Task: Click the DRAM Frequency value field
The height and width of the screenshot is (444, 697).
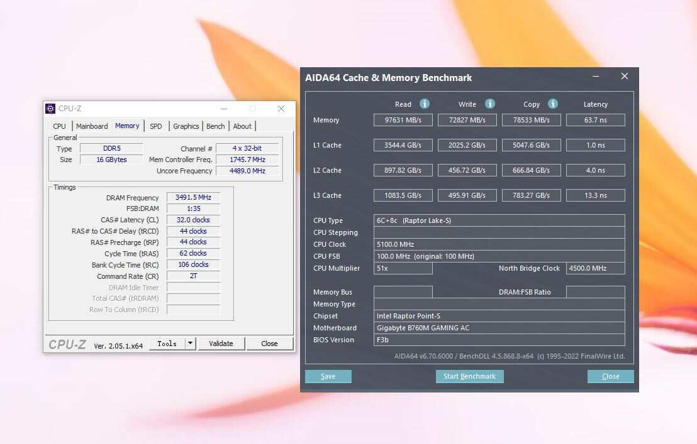Action: 193,197
